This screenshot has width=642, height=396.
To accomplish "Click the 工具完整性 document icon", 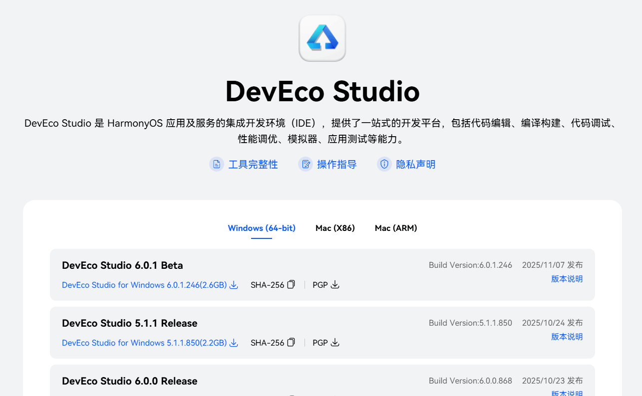I will [217, 164].
